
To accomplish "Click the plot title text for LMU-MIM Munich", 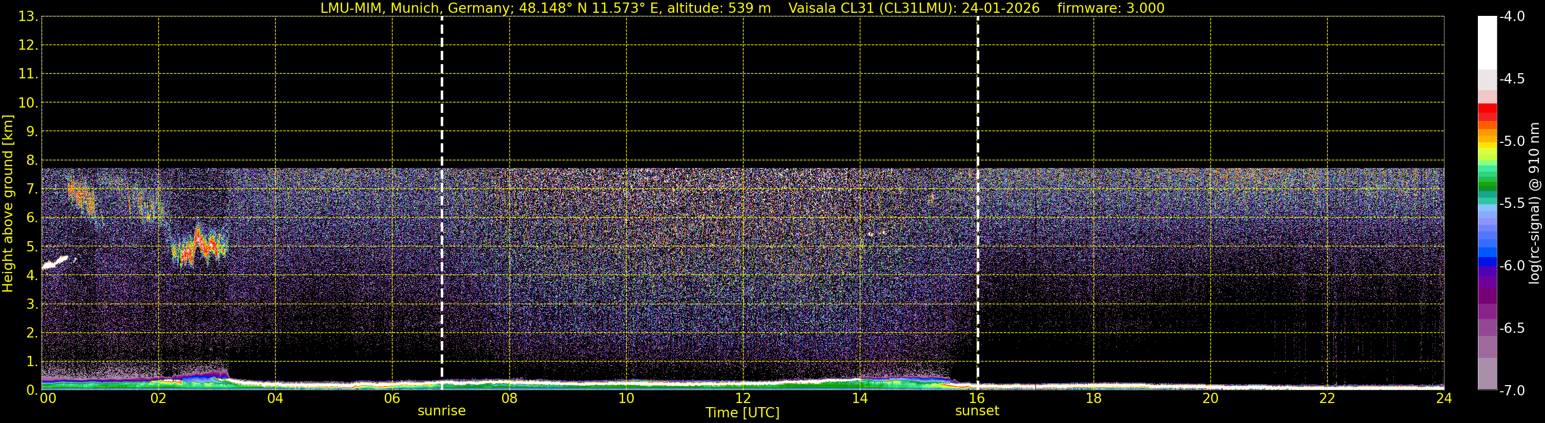I will click(x=545, y=8).
